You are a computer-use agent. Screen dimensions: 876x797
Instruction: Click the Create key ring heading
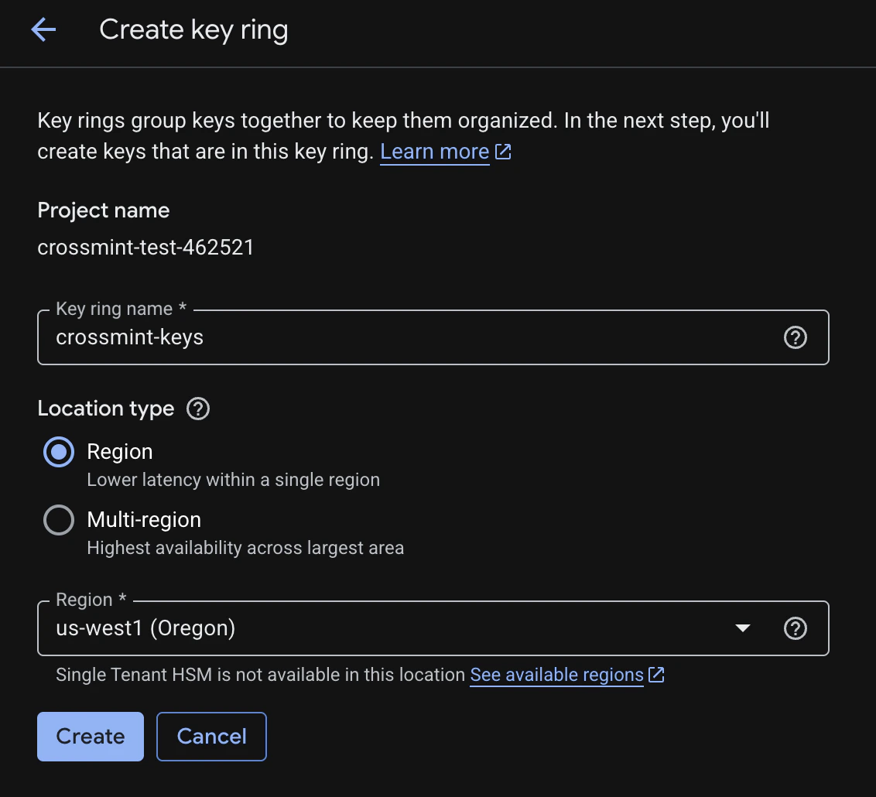[x=193, y=29]
